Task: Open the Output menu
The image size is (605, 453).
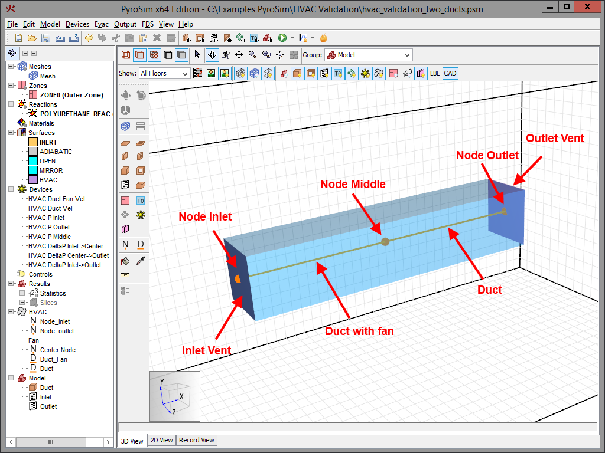Action: click(125, 24)
